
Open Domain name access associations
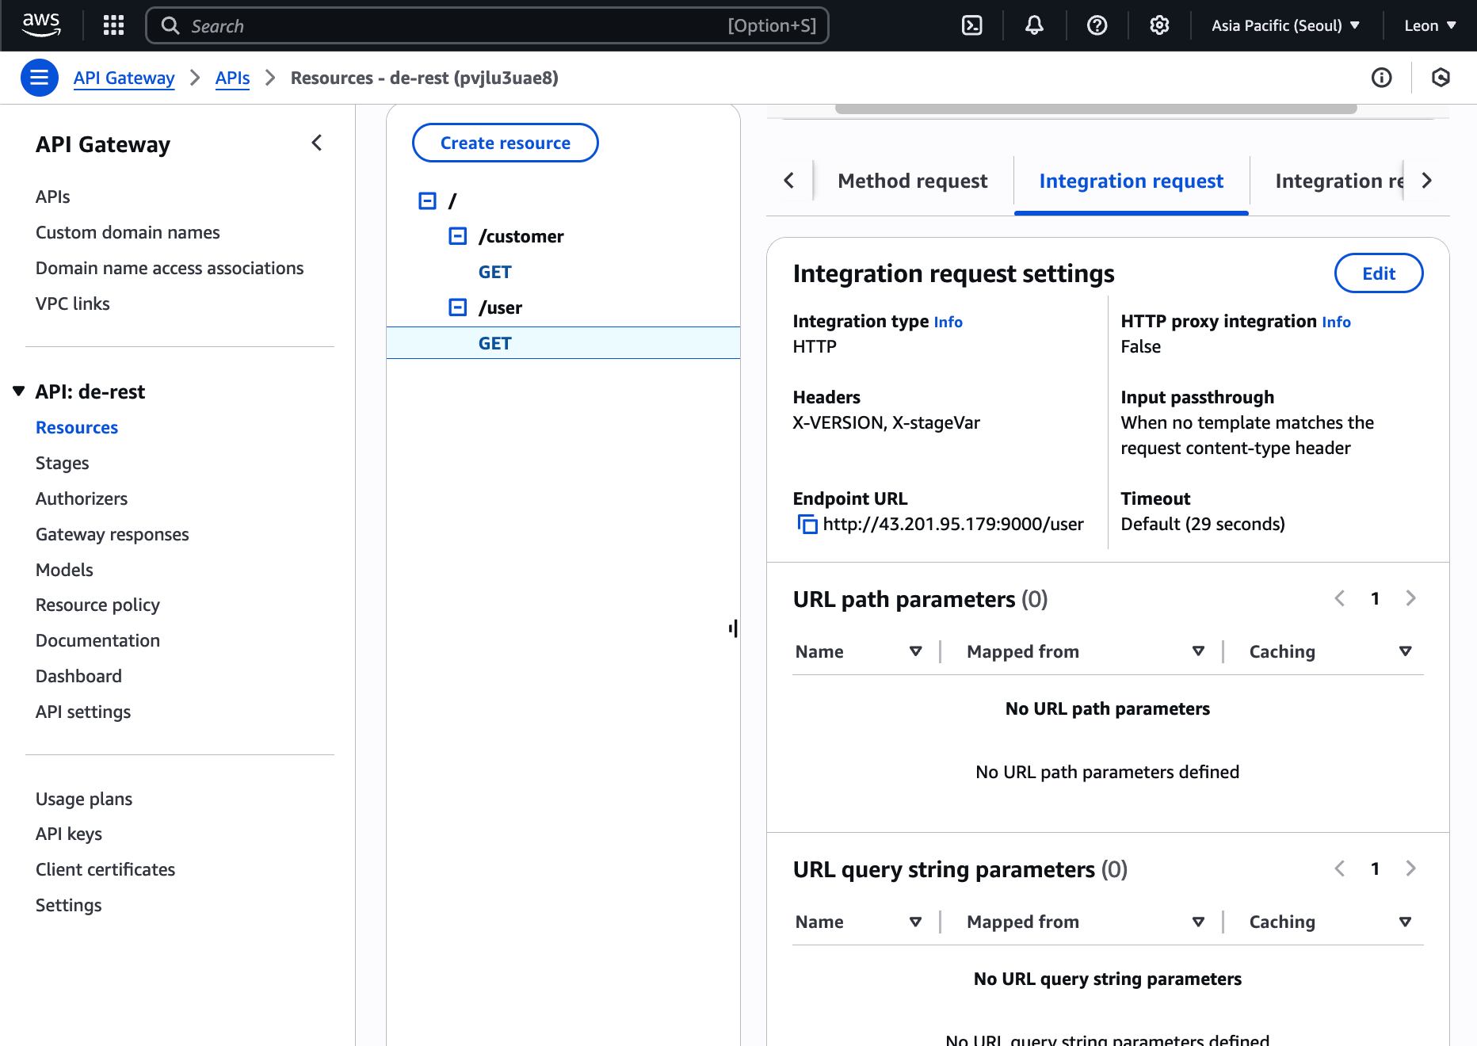click(x=170, y=268)
